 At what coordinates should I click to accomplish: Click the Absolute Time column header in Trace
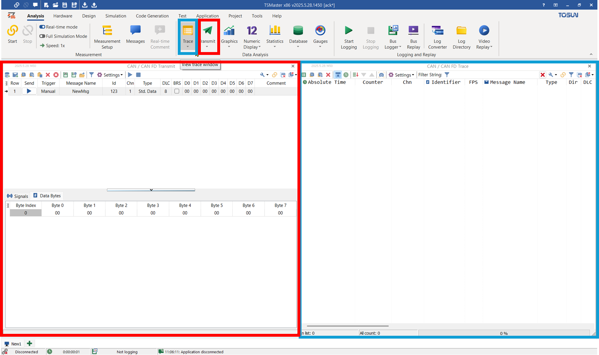click(x=327, y=82)
